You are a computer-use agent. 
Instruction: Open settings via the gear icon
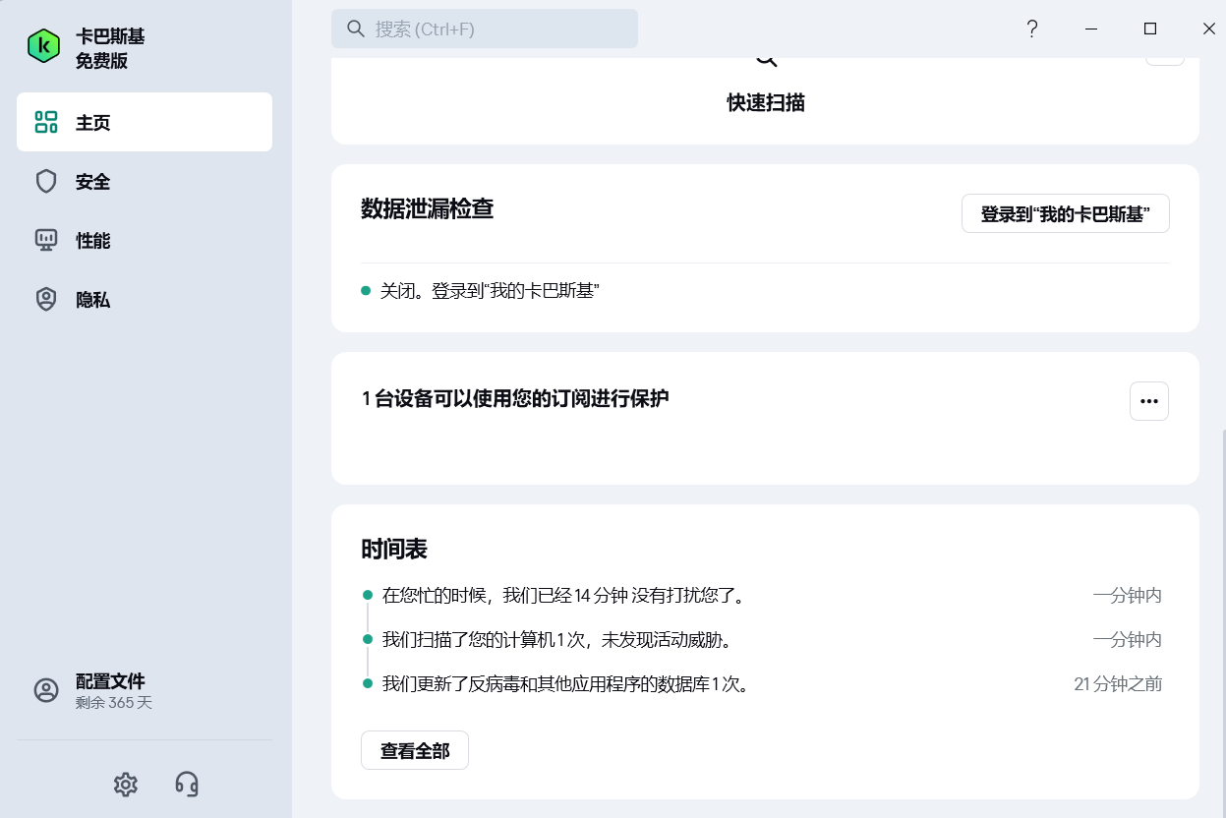(x=125, y=784)
